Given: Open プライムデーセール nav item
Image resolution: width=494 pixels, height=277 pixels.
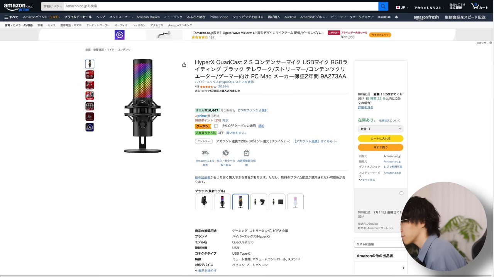Looking at the screenshot, I should pyautogui.click(x=78, y=17).
